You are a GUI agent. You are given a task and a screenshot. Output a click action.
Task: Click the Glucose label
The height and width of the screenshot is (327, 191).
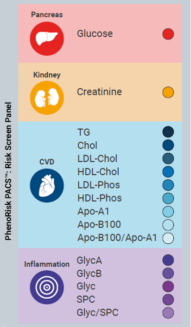click(95, 33)
